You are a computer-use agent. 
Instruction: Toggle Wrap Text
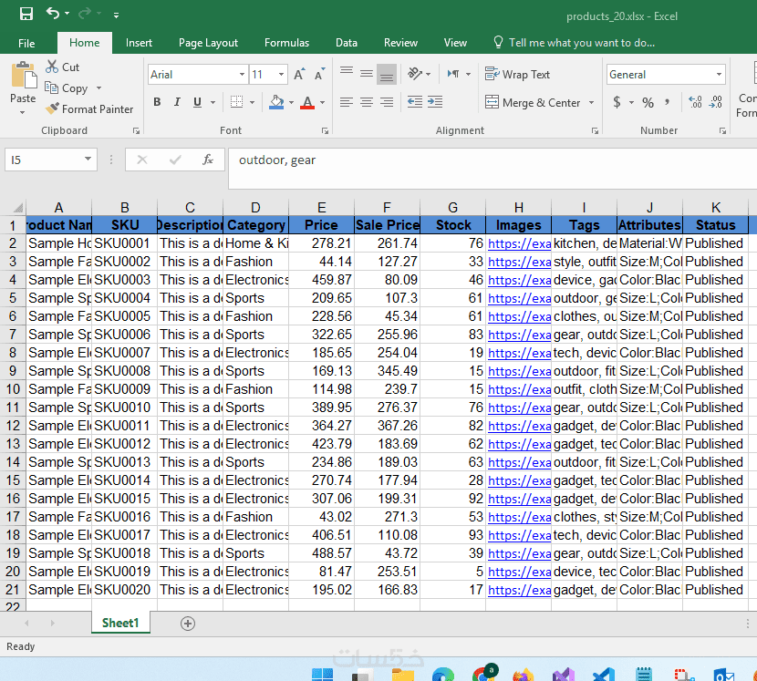pos(517,75)
